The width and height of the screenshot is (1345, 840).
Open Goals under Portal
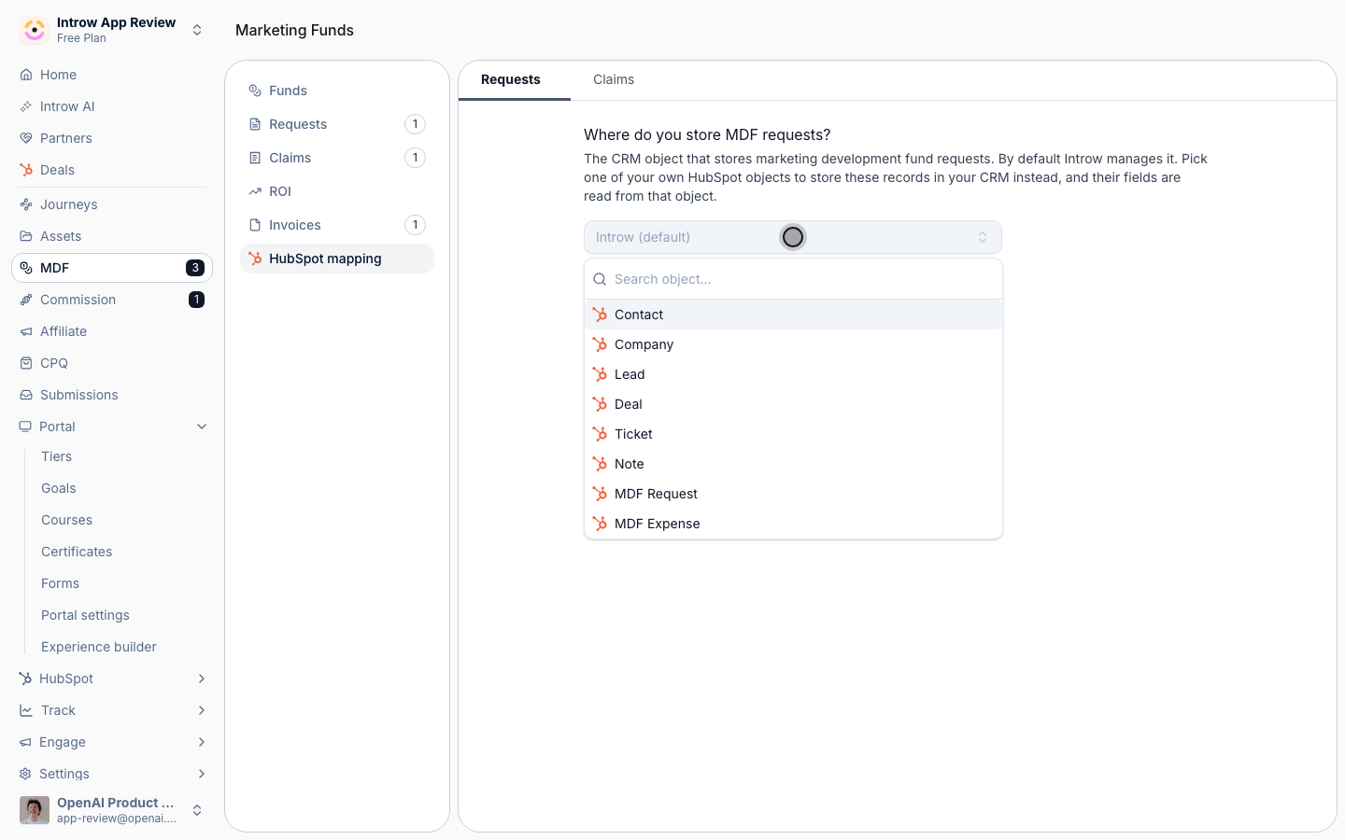click(x=59, y=488)
